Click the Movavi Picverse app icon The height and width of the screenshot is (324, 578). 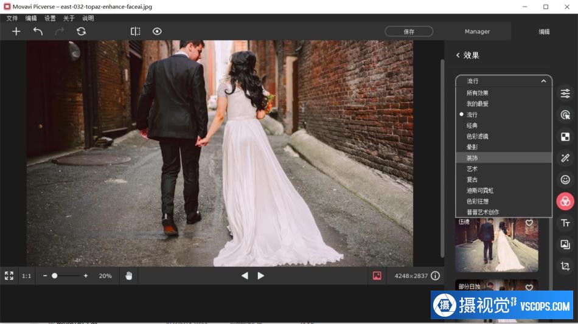click(x=7, y=7)
